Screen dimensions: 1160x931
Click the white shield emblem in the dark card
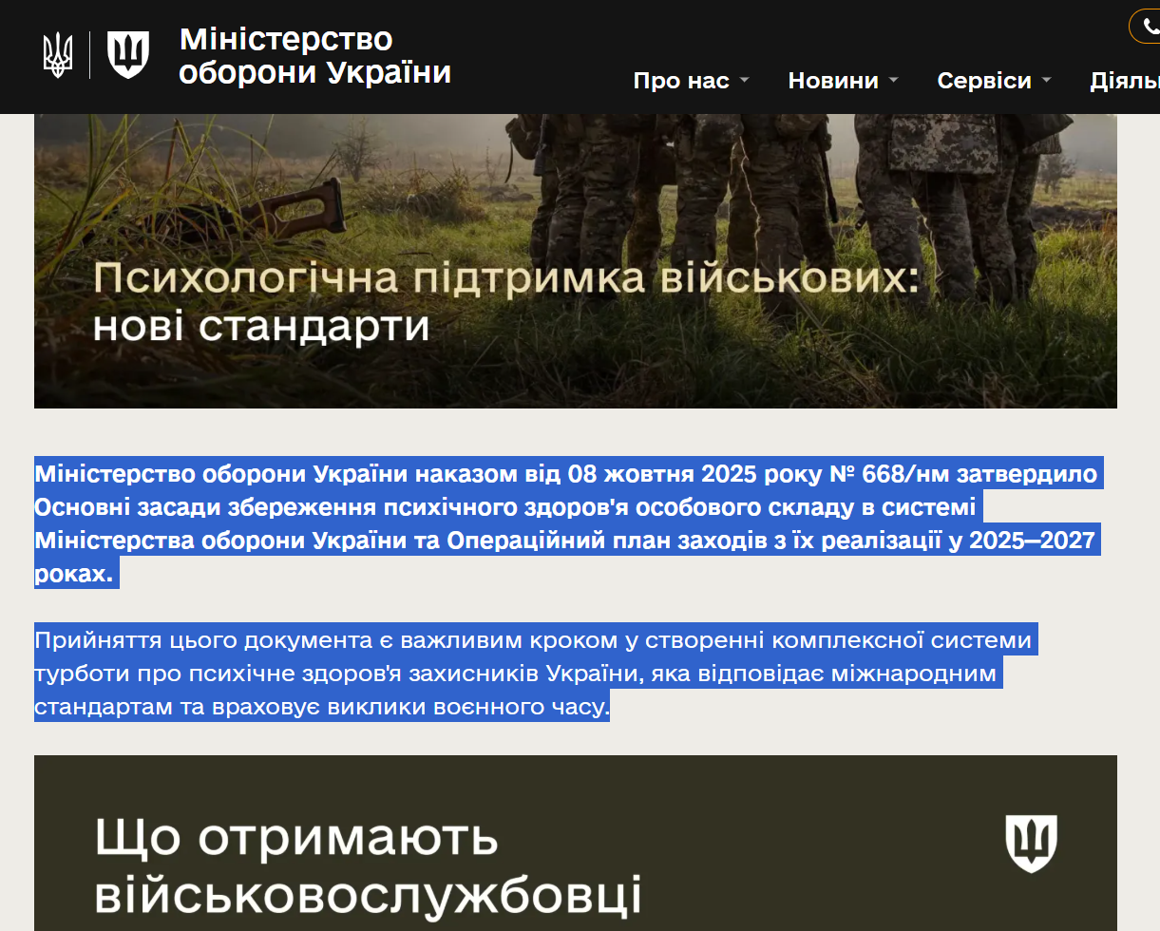(1031, 843)
